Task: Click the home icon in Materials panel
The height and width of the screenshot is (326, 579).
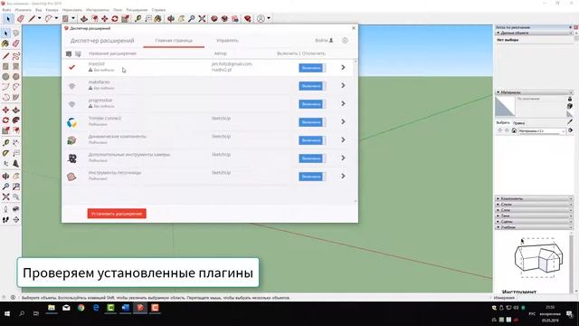Action: point(514,130)
